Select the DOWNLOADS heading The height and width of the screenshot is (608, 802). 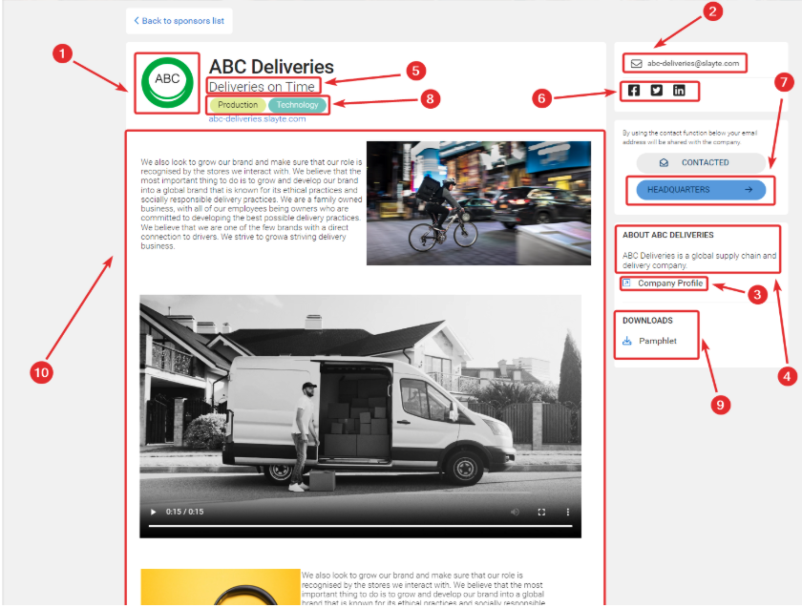[647, 321]
